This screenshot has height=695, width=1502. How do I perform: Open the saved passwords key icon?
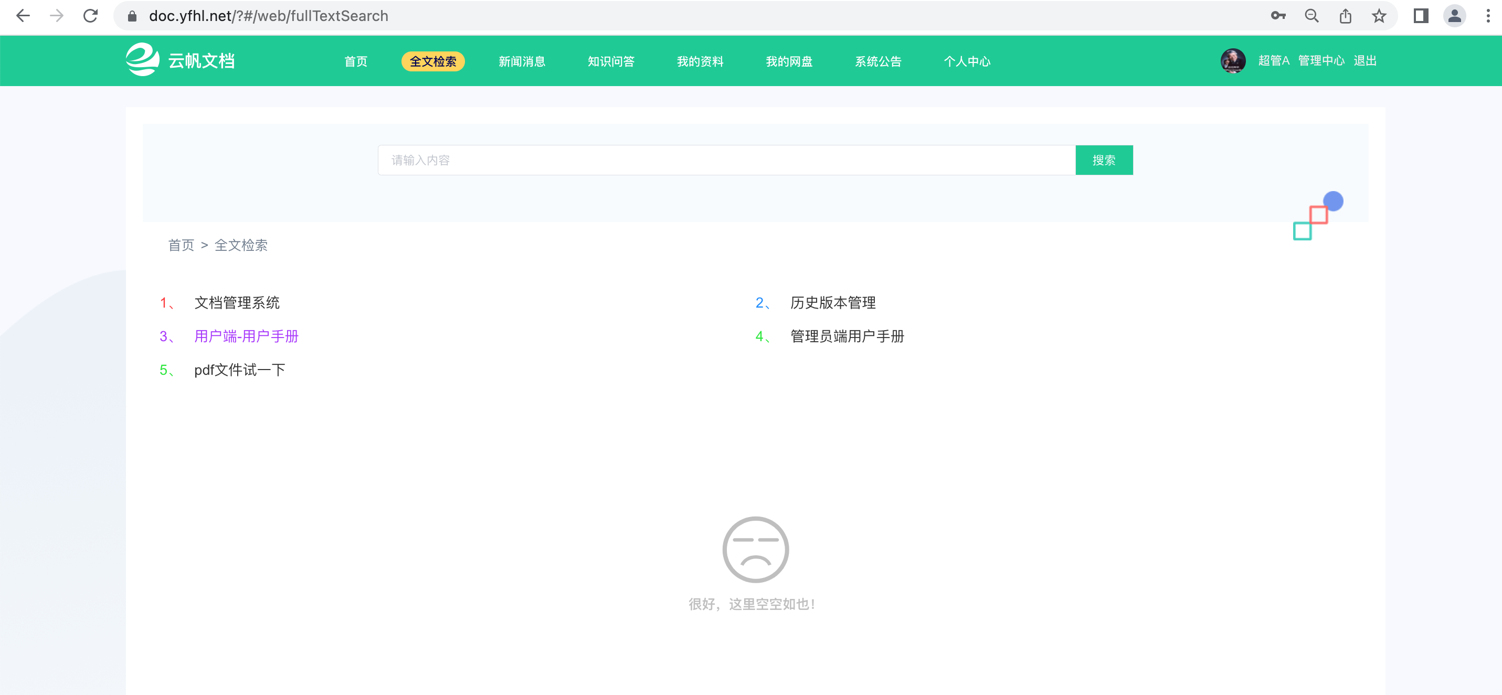[1278, 16]
